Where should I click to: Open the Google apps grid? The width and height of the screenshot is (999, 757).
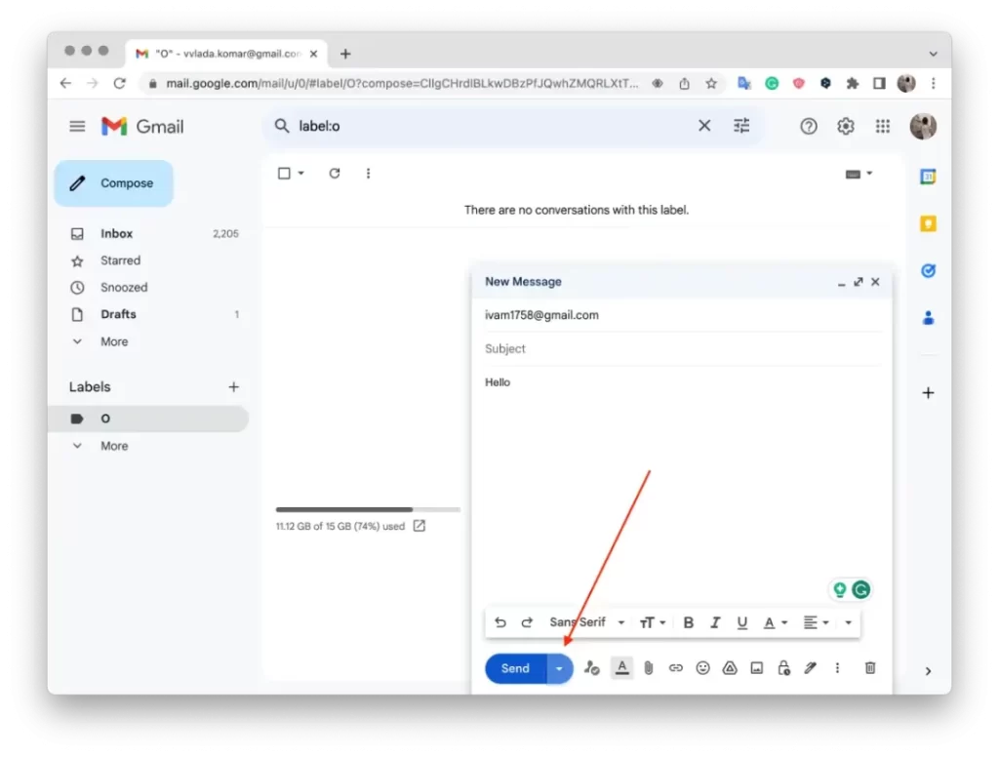click(x=882, y=126)
